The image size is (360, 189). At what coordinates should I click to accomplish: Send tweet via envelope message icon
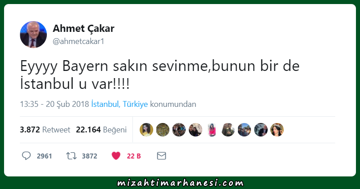tap(161, 156)
